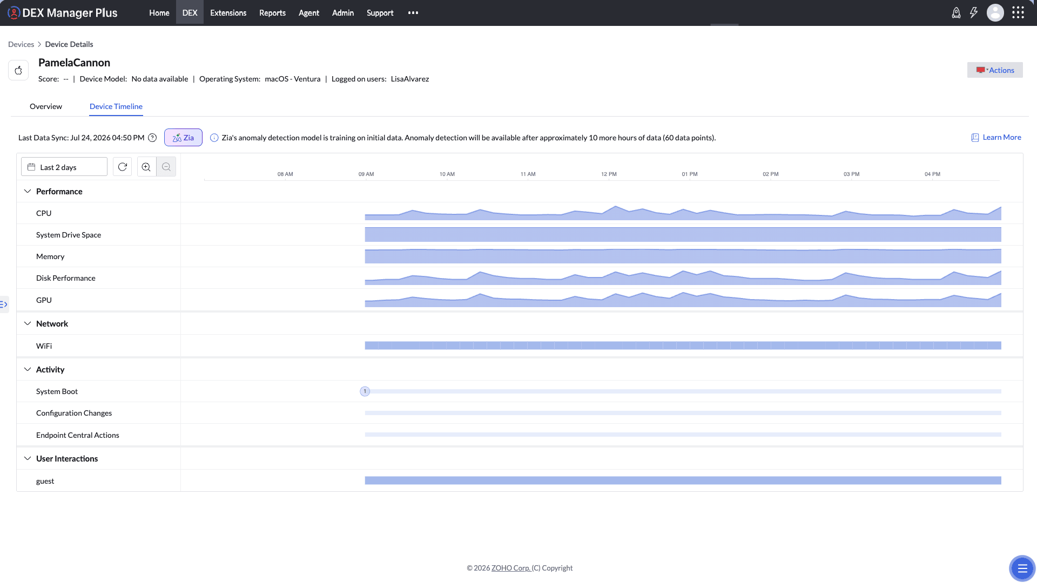Select the guest row label
Viewport: 1037px width, 583px height.
pos(45,481)
